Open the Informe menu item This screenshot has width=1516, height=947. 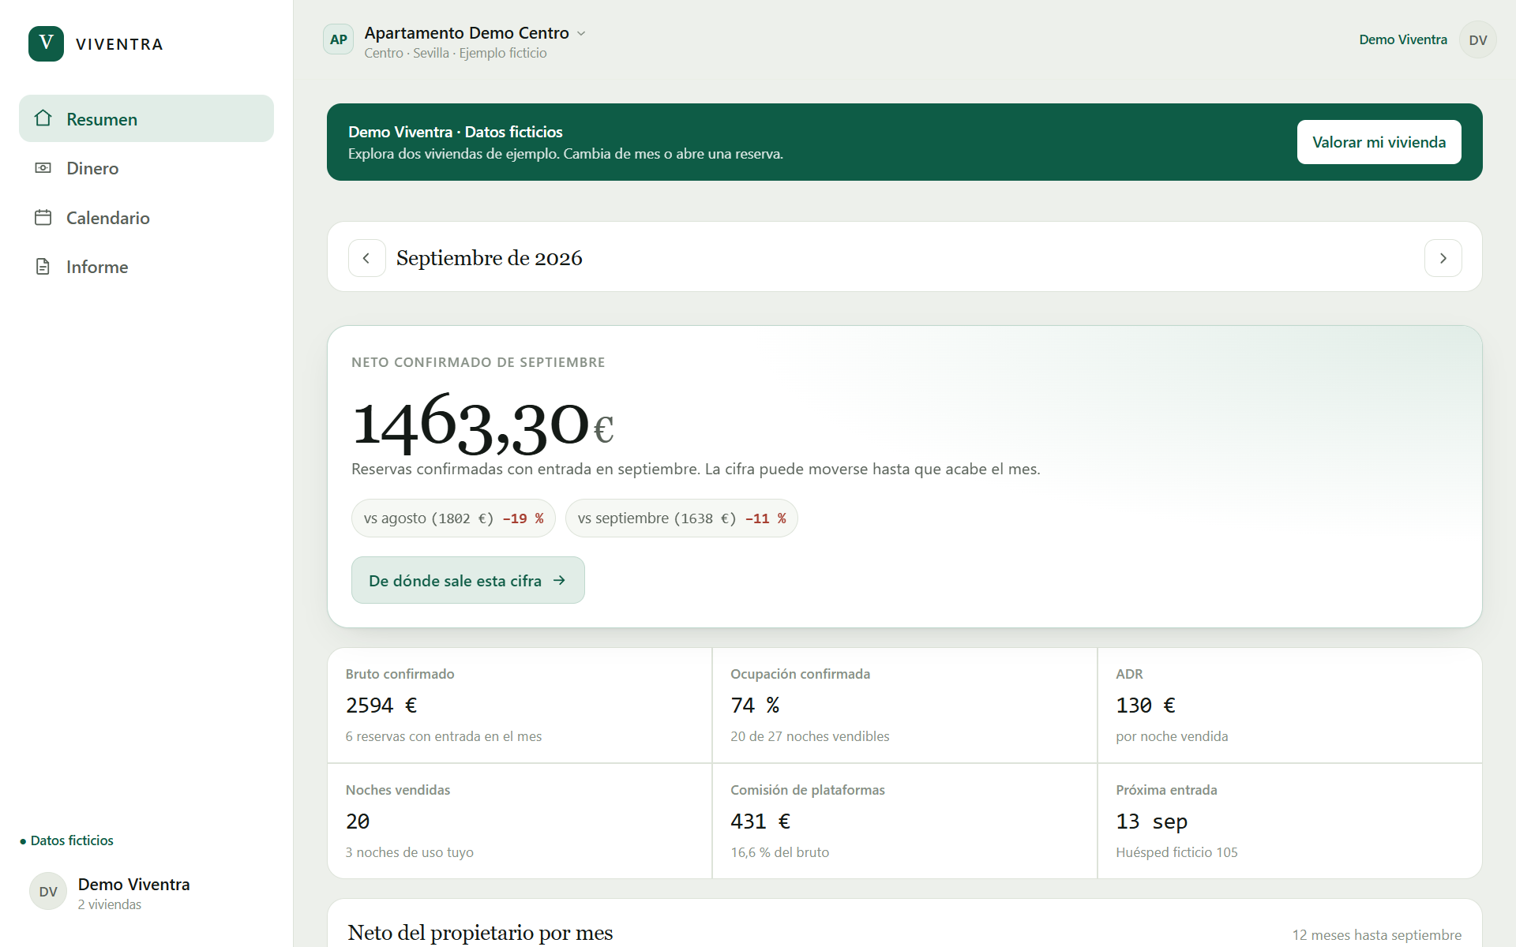(146, 267)
